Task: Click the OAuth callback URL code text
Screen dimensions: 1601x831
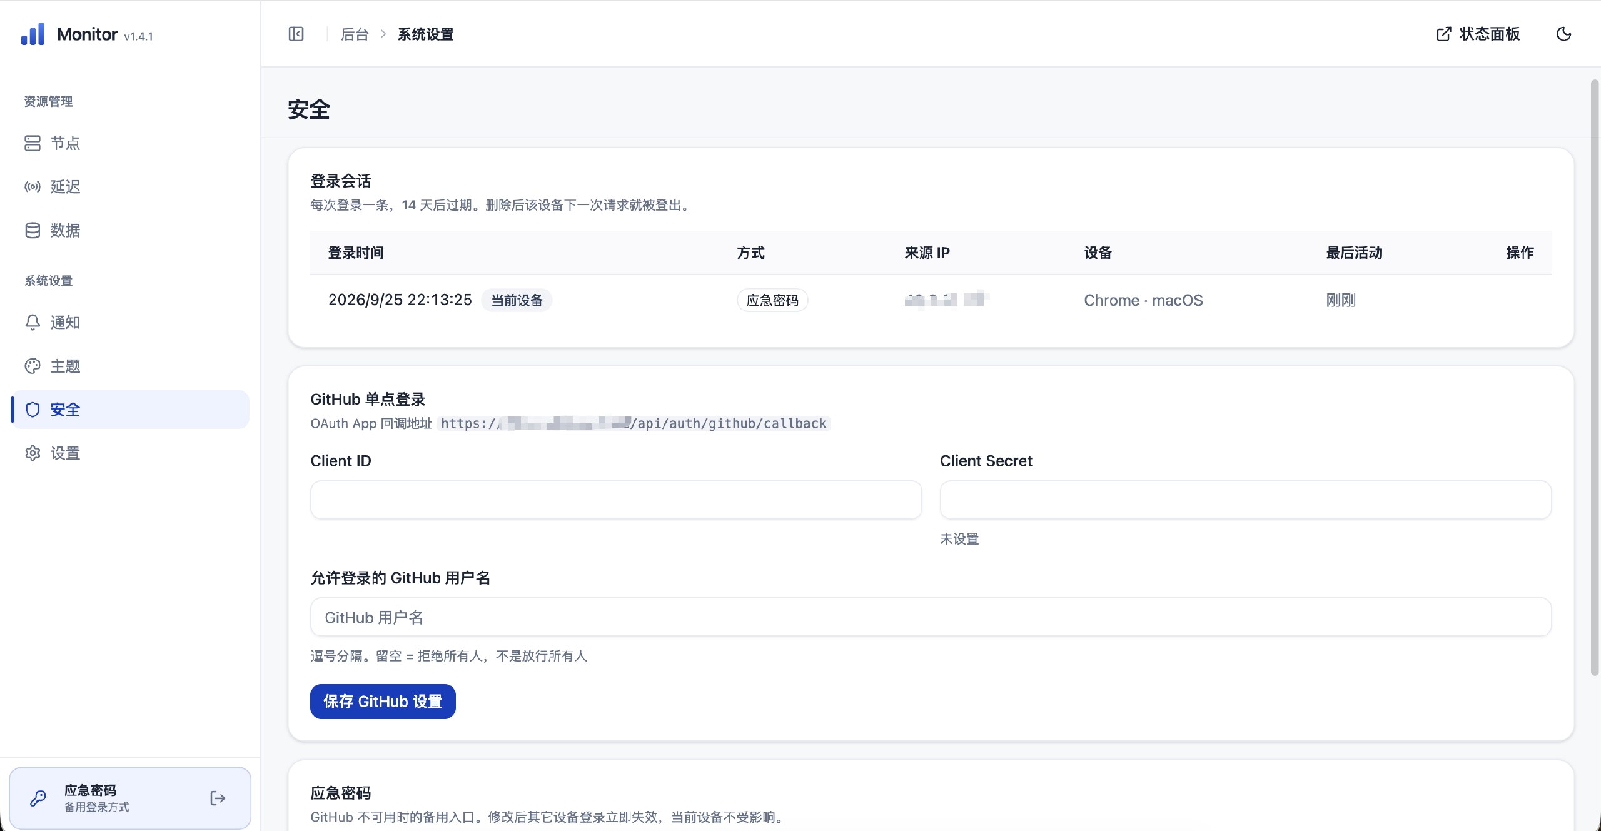Action: coord(634,423)
